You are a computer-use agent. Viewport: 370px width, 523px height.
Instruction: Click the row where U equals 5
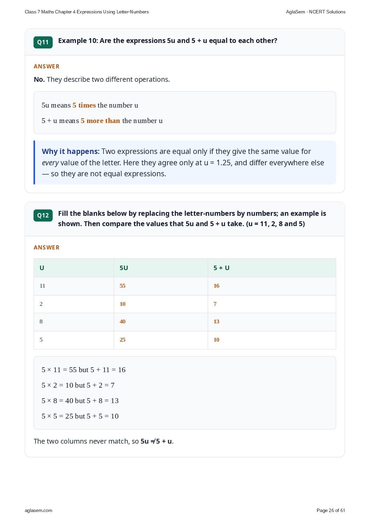(x=185, y=340)
